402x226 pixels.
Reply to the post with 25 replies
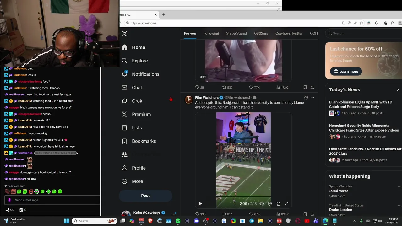(x=199, y=87)
